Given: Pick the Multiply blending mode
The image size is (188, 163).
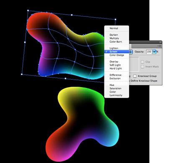Looking at the screenshot, I should [114, 38].
